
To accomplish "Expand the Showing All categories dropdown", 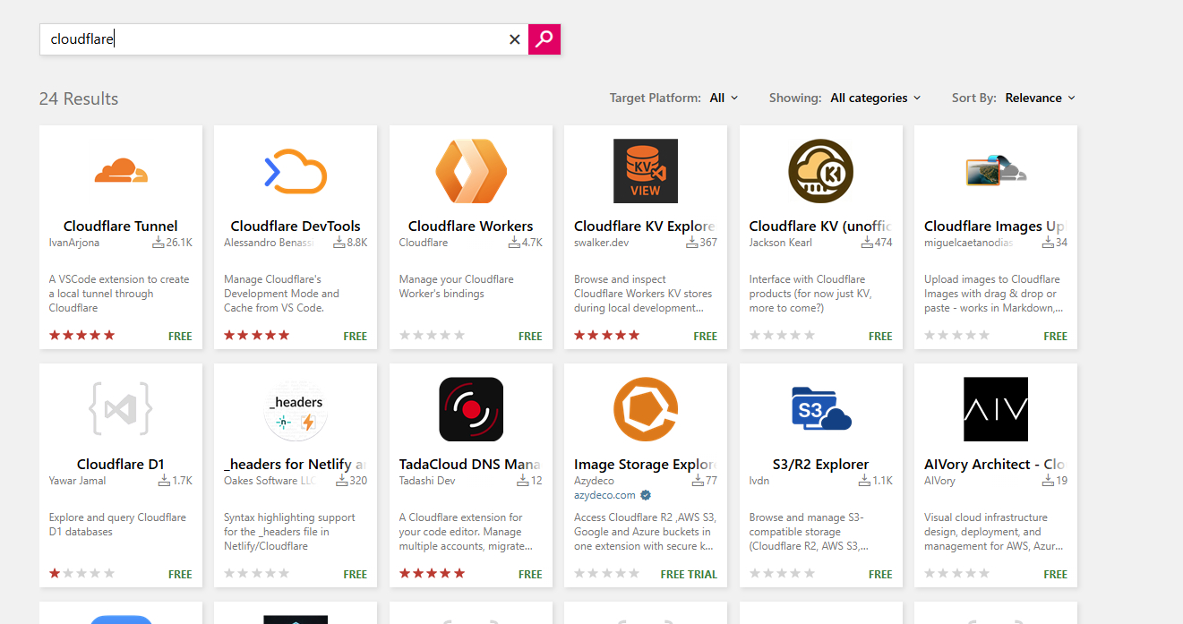I will coord(875,98).
